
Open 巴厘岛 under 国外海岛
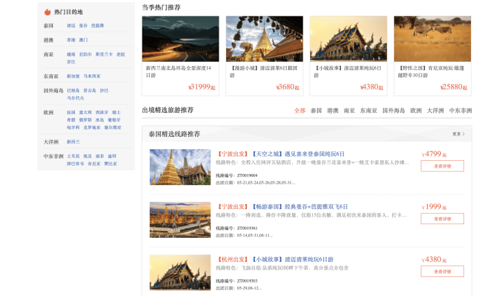pos(73,90)
